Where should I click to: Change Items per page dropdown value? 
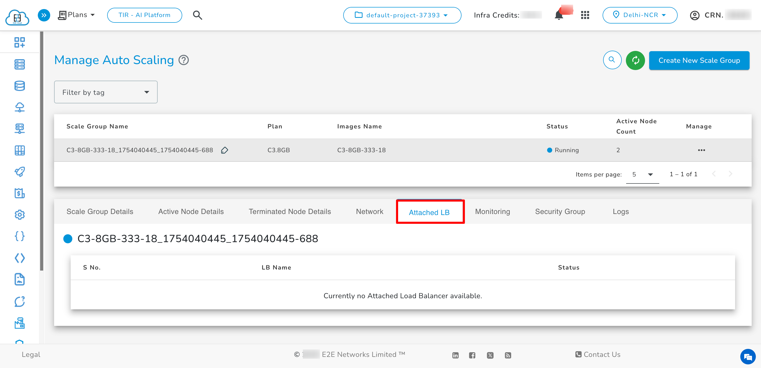coord(642,174)
